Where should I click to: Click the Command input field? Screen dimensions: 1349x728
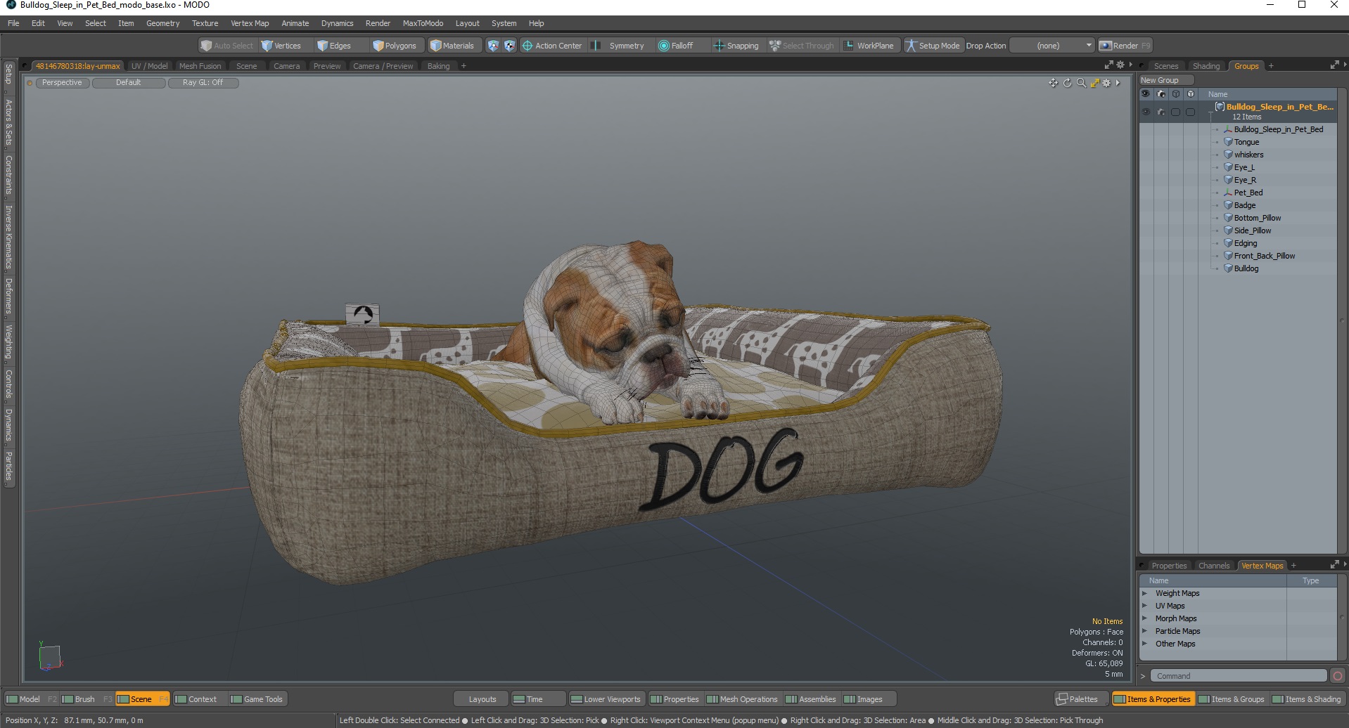(1239, 676)
